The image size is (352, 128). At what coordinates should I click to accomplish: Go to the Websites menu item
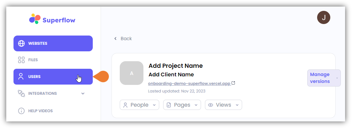point(53,43)
